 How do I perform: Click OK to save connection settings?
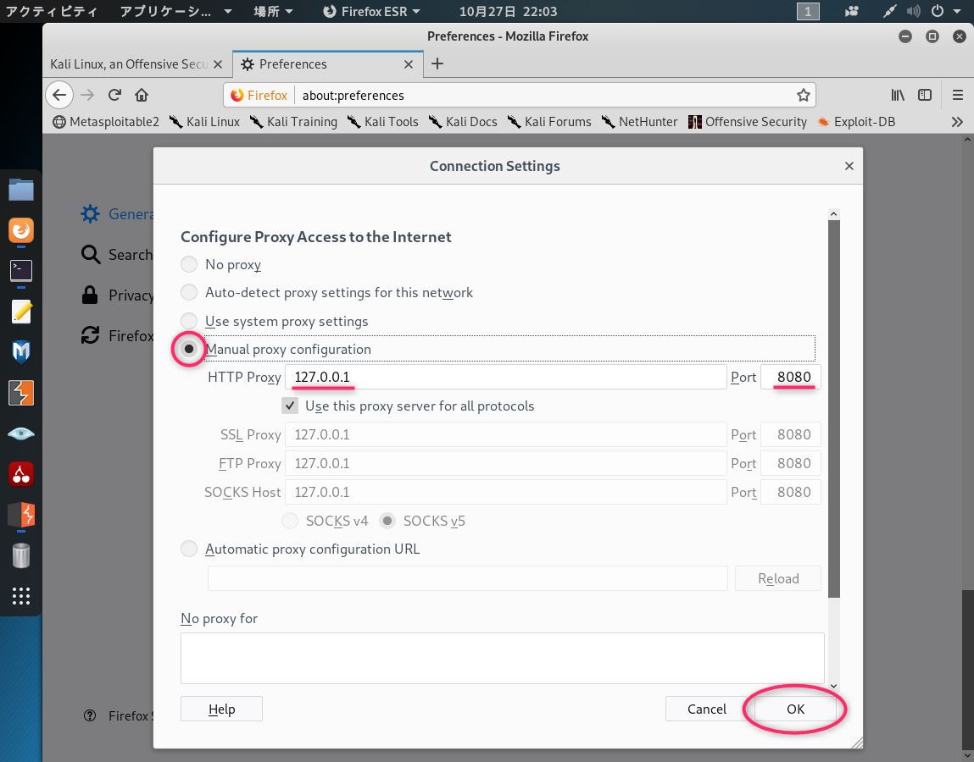point(795,709)
